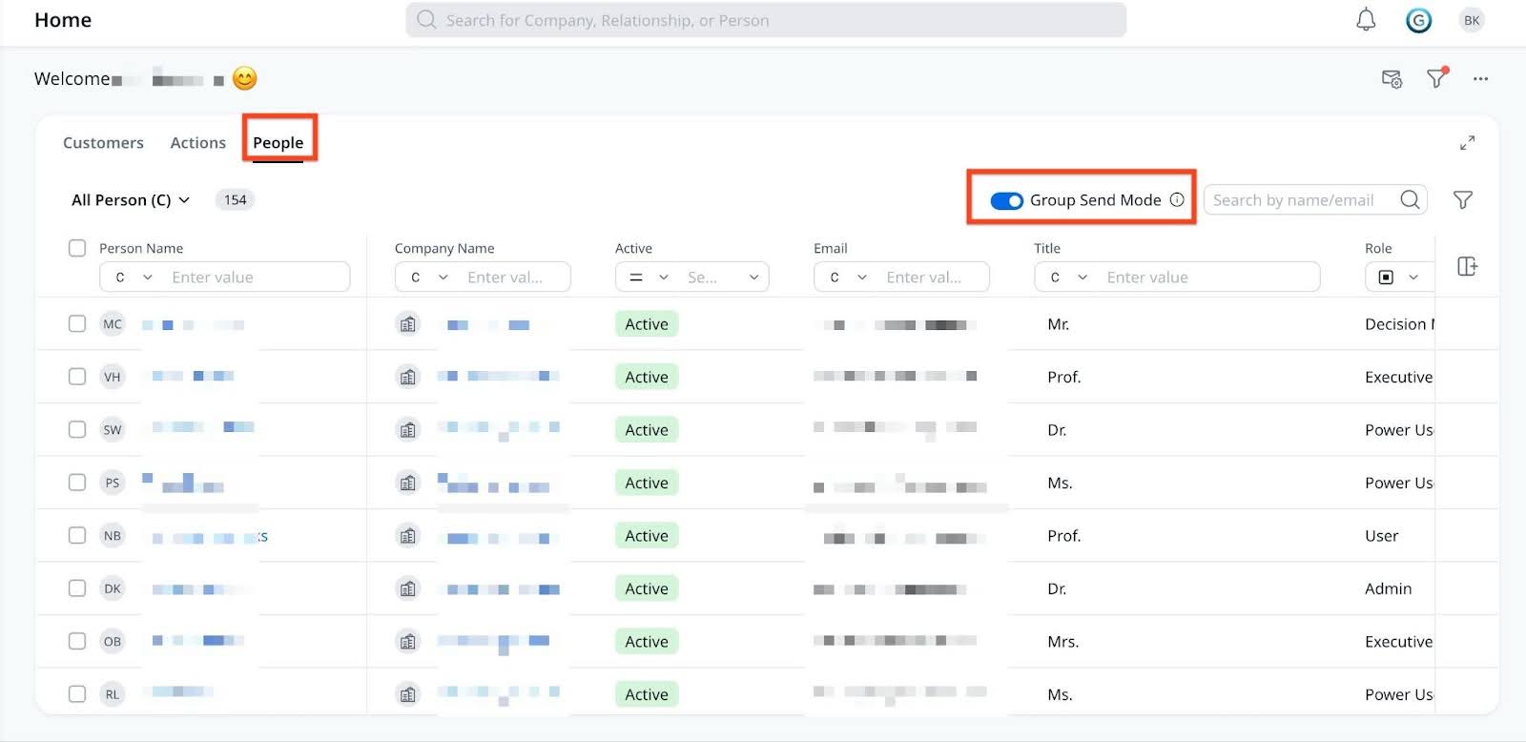Open the dashboard email settings icon
Image resolution: width=1526 pixels, height=742 pixels.
[1392, 79]
